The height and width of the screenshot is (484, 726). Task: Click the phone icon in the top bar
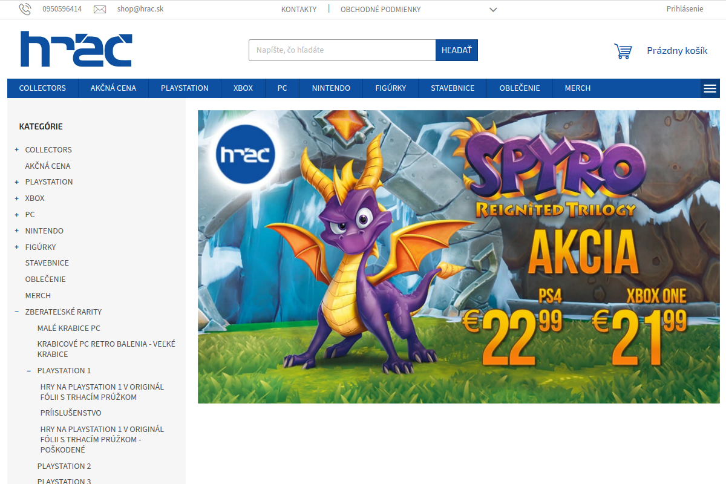(25, 9)
